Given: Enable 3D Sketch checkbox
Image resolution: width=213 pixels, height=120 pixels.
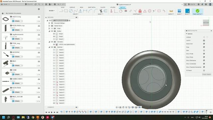Looking at the screenshot, I should [204, 70].
